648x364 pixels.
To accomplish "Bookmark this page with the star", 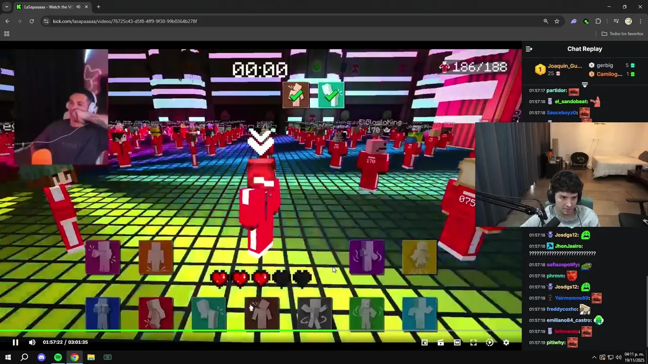I will [x=557, y=21].
